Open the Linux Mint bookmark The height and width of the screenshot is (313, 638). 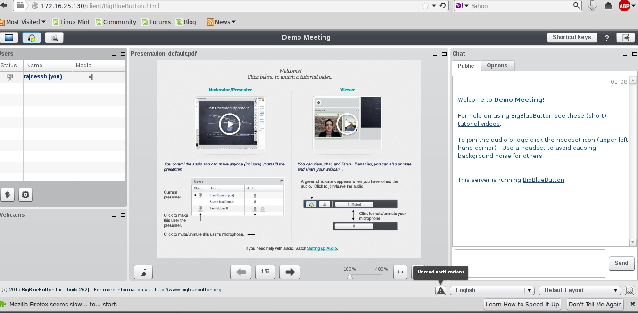[71, 22]
